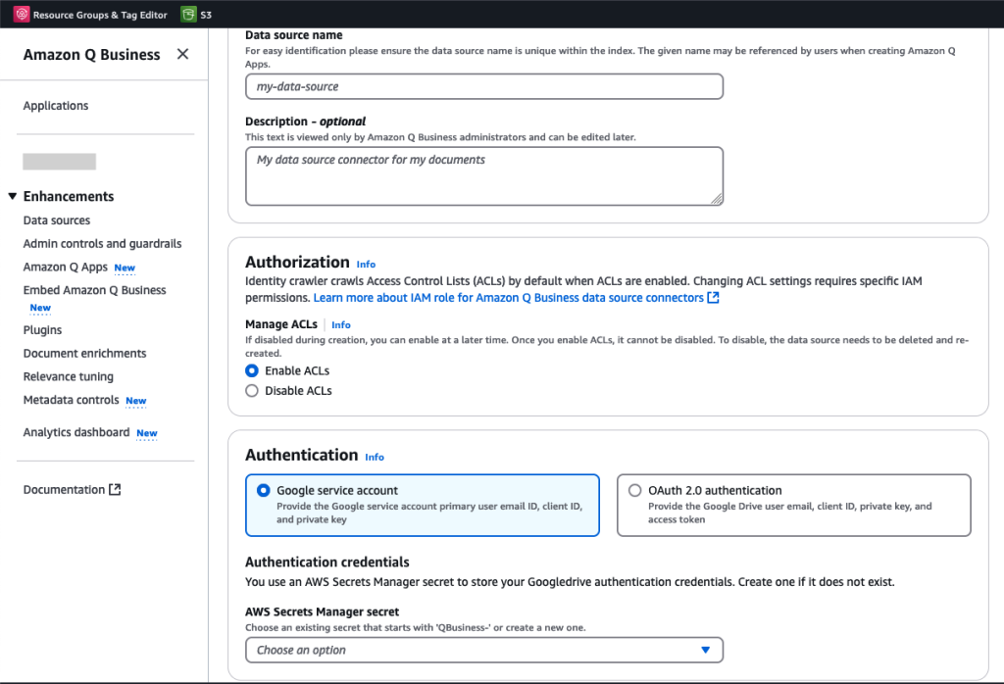Open Admin controls and guardrails
Image resolution: width=1004 pixels, height=684 pixels.
(102, 243)
